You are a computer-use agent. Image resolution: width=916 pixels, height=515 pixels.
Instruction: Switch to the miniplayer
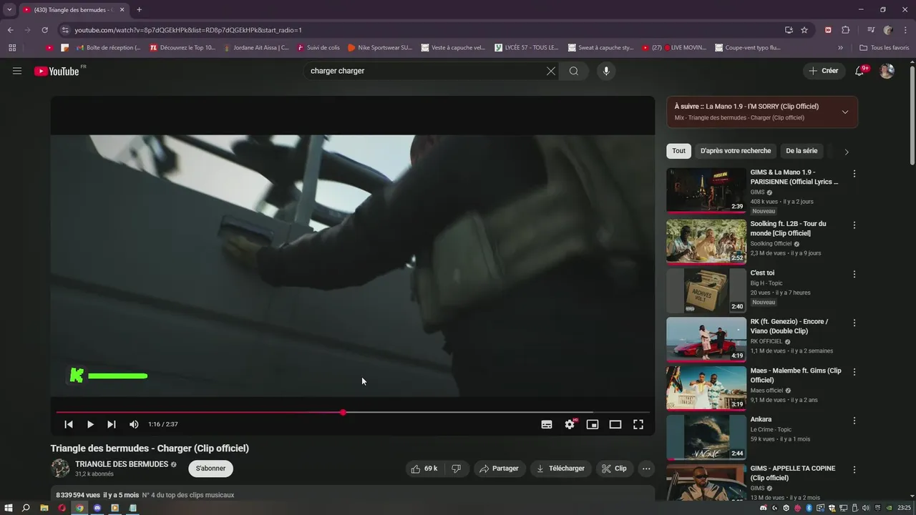click(593, 424)
